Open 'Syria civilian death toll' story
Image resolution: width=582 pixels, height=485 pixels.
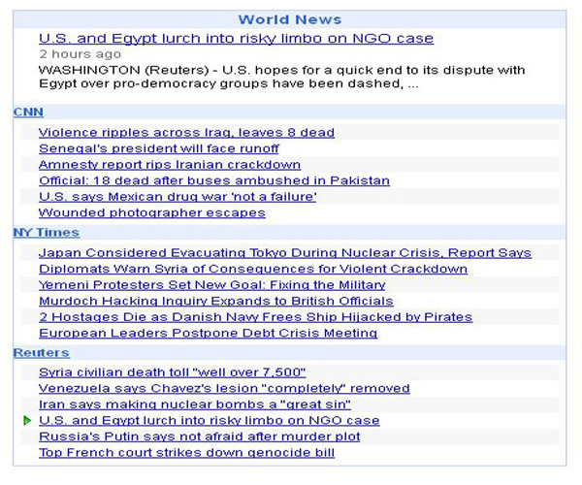pos(173,372)
